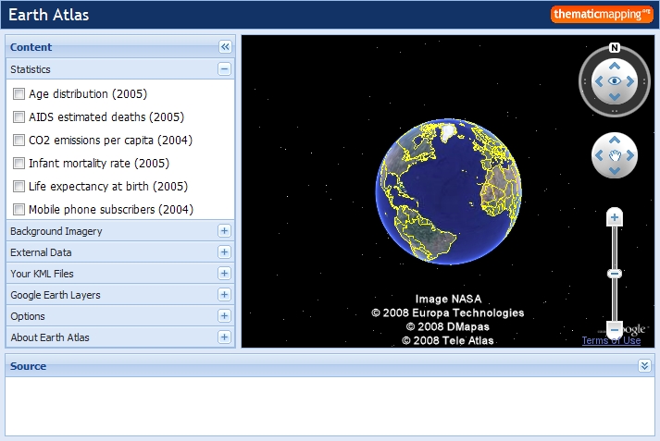Enable Age distribution (2005) checkbox
660x441 pixels.
(x=19, y=93)
